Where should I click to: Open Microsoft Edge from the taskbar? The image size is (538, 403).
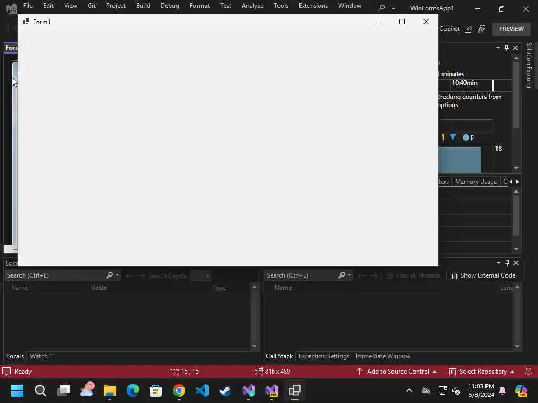133,390
